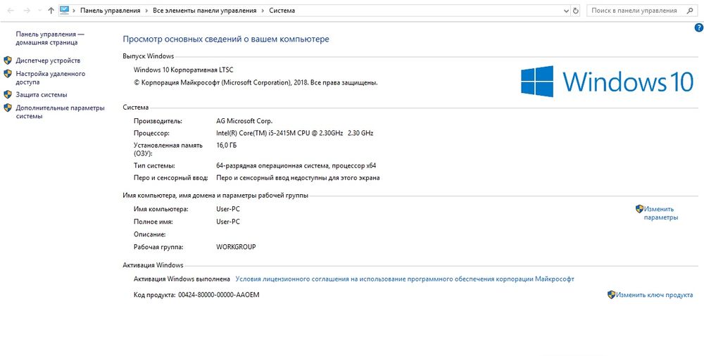Open 'Защита системы' link
The height and width of the screenshot is (356, 704).
42,95
